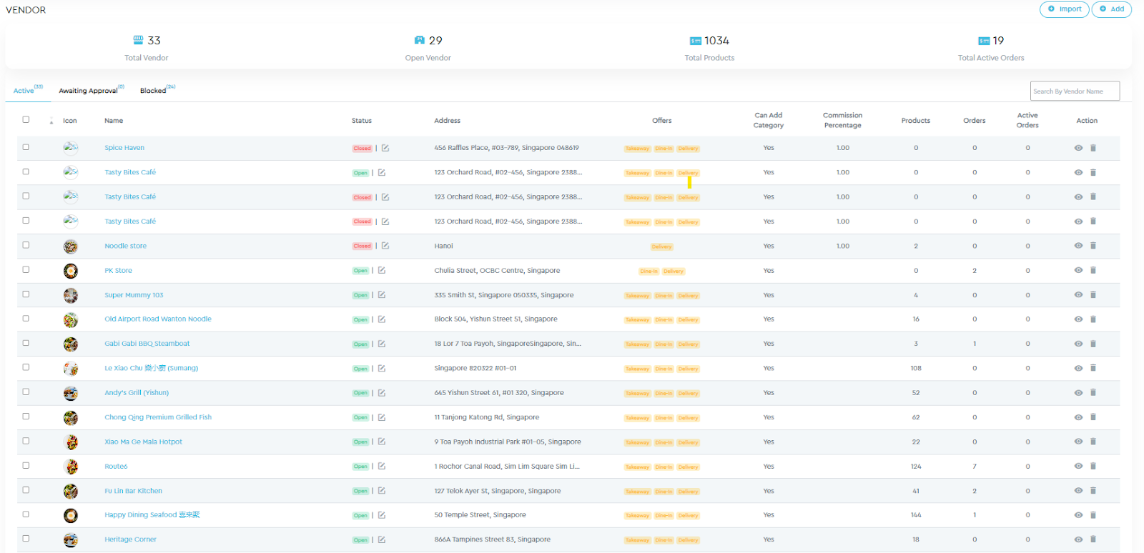The image size is (1144, 553).
Task: Open Old Airport Road Wanton Noodle link
Action: pyautogui.click(x=158, y=319)
